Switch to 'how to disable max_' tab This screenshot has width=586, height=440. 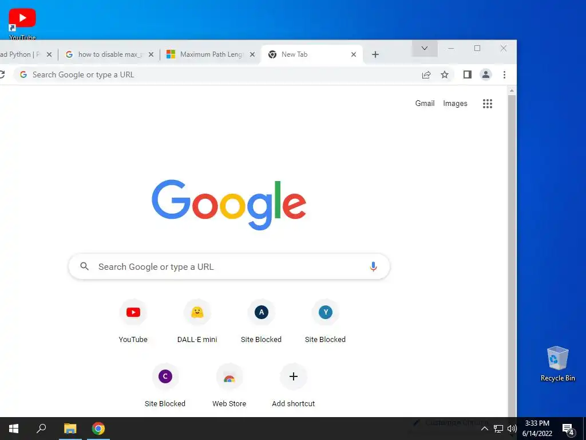click(x=109, y=54)
